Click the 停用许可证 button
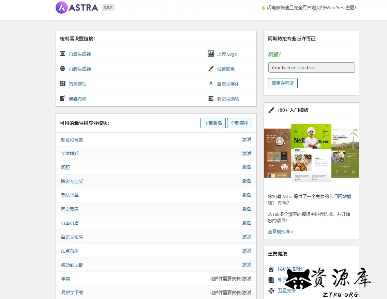 pyautogui.click(x=283, y=83)
